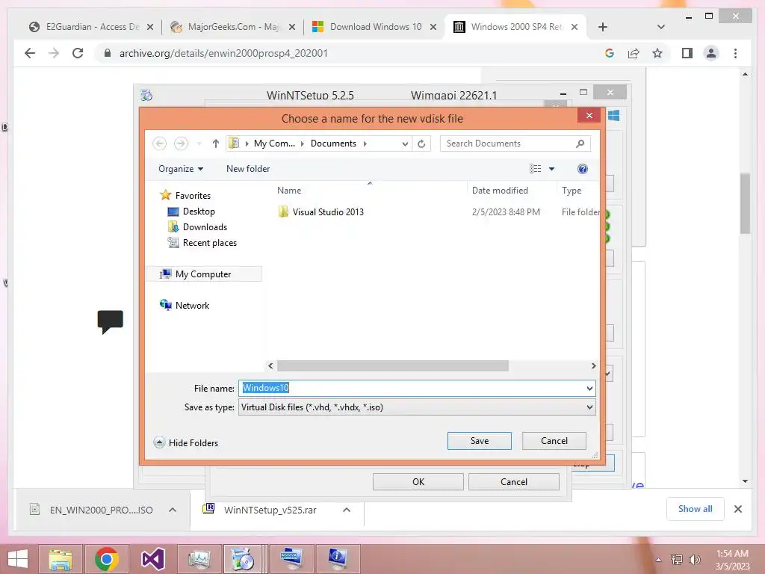Click the search magnifier in Search Documents

(x=580, y=143)
